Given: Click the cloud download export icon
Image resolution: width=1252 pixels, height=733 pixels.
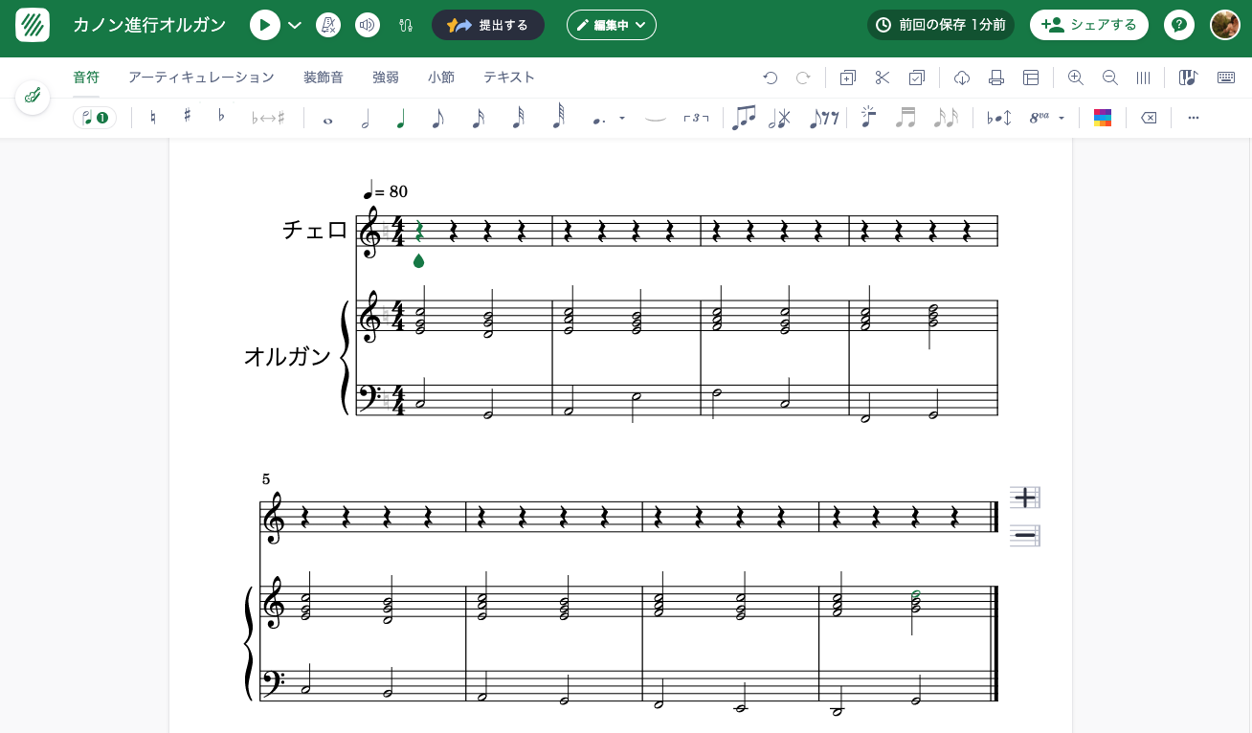Looking at the screenshot, I should pyautogui.click(x=962, y=78).
